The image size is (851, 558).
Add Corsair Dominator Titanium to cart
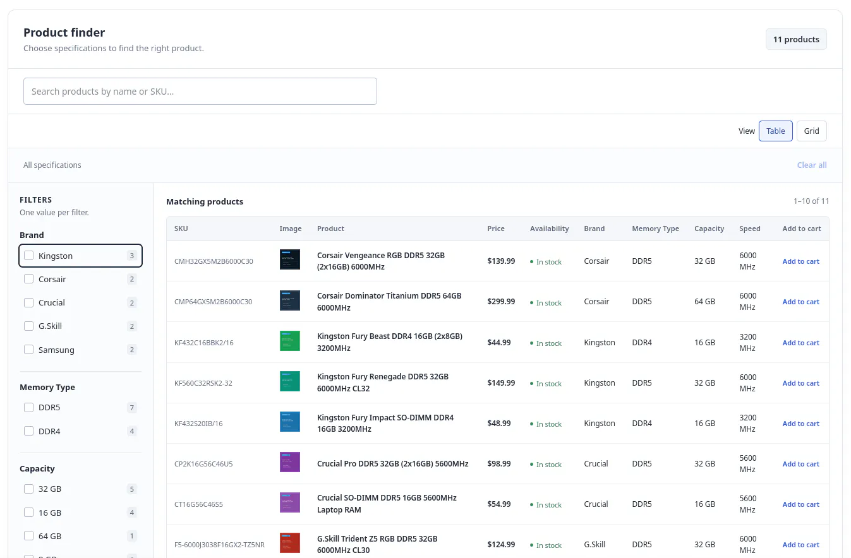point(800,302)
